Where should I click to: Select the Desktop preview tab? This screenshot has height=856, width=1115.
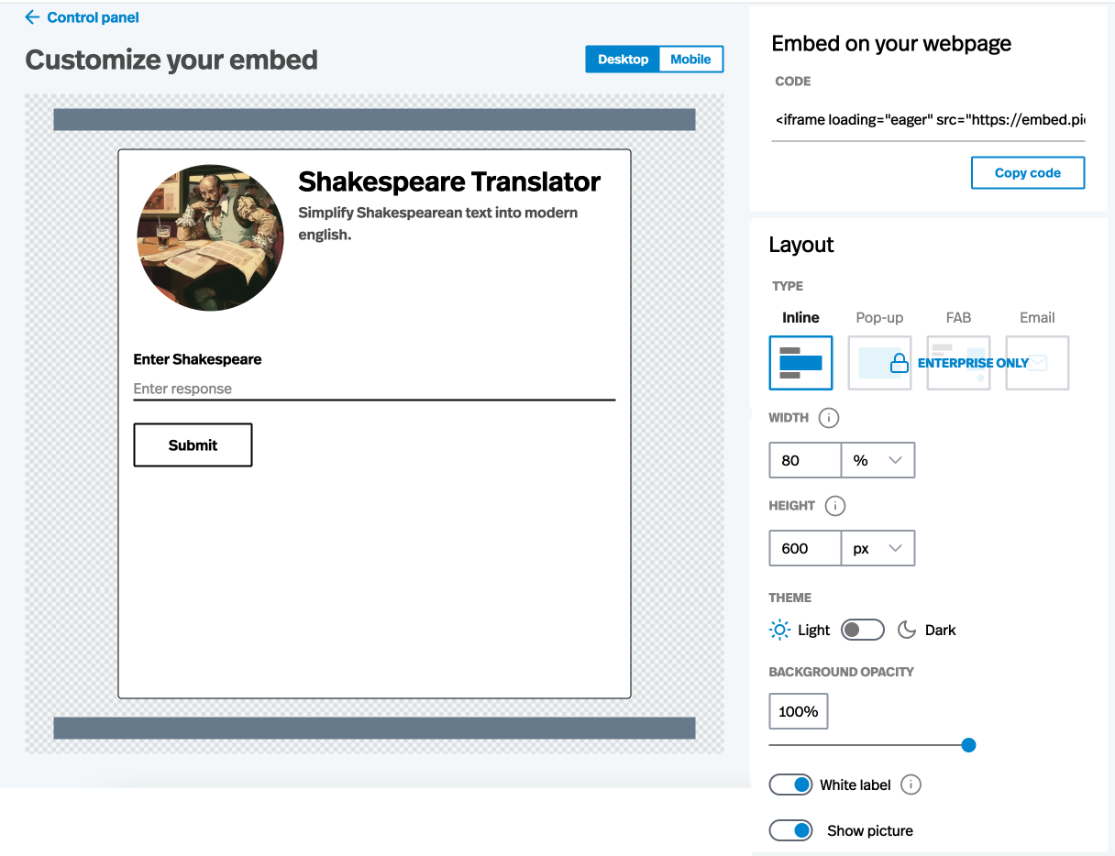point(623,60)
